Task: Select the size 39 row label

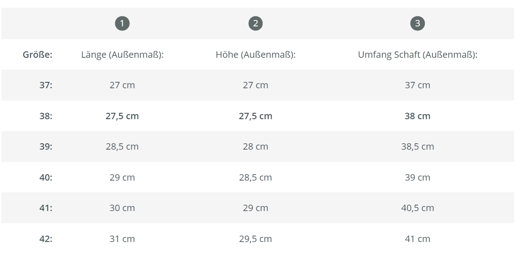Action: [x=46, y=146]
